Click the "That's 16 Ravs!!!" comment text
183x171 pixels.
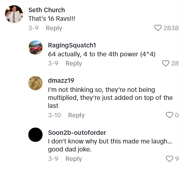tap(52, 18)
